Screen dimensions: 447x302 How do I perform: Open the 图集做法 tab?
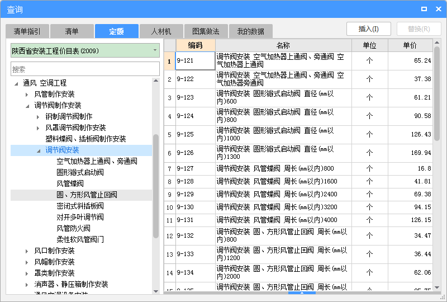pyautogui.click(x=206, y=31)
